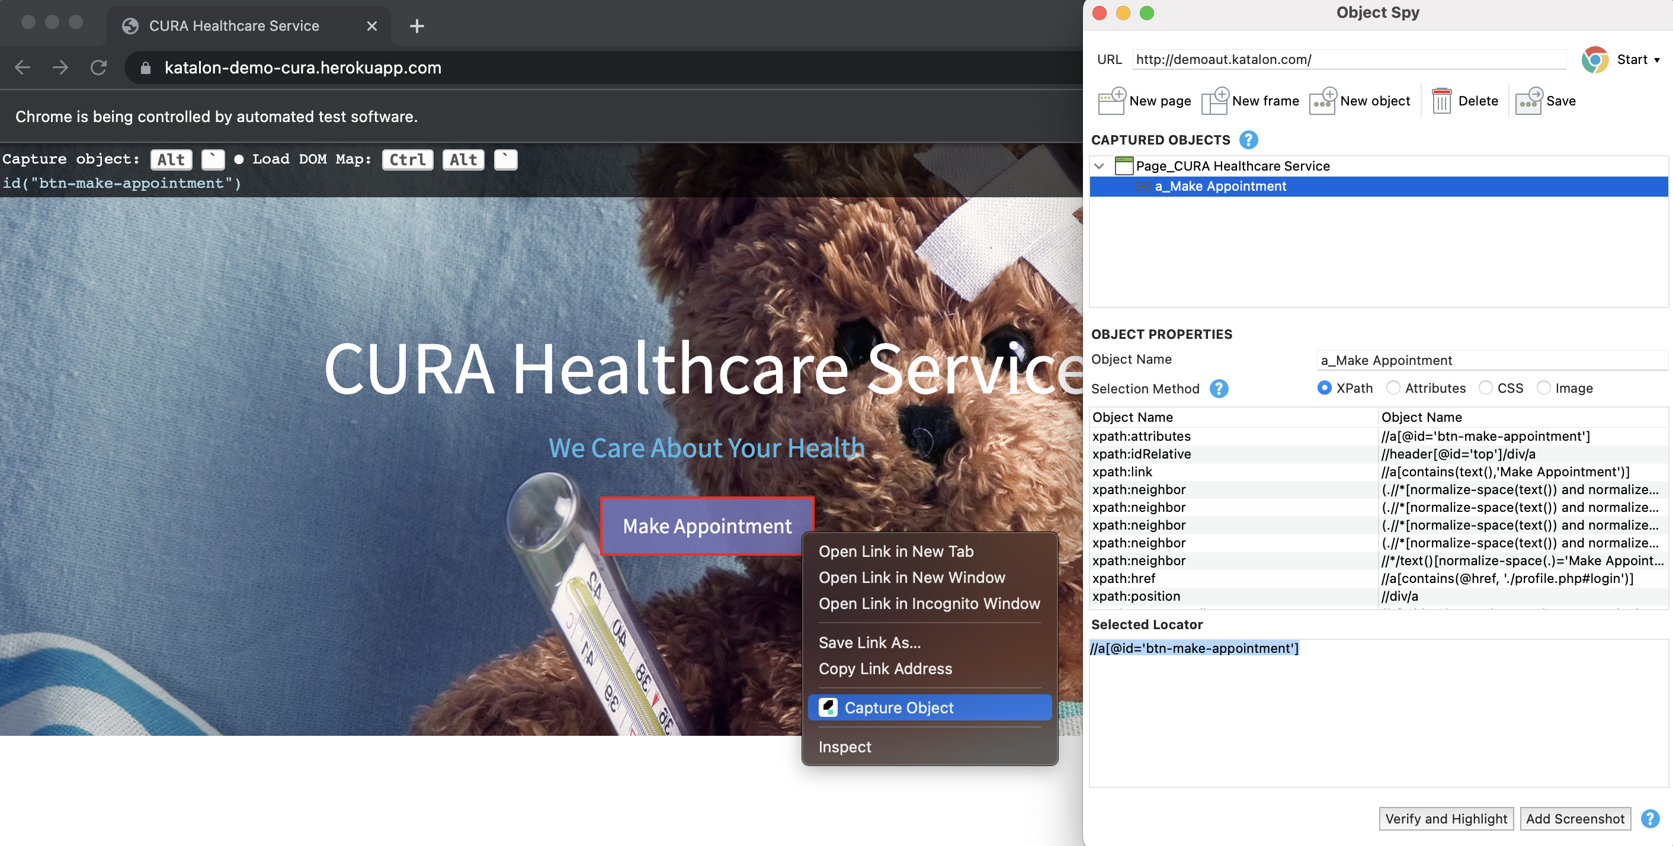Click the New object icon
1673x846 pixels.
(x=1323, y=101)
